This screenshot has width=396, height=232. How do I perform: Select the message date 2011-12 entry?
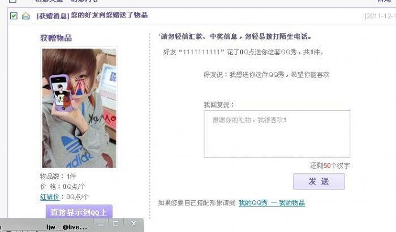(x=380, y=16)
